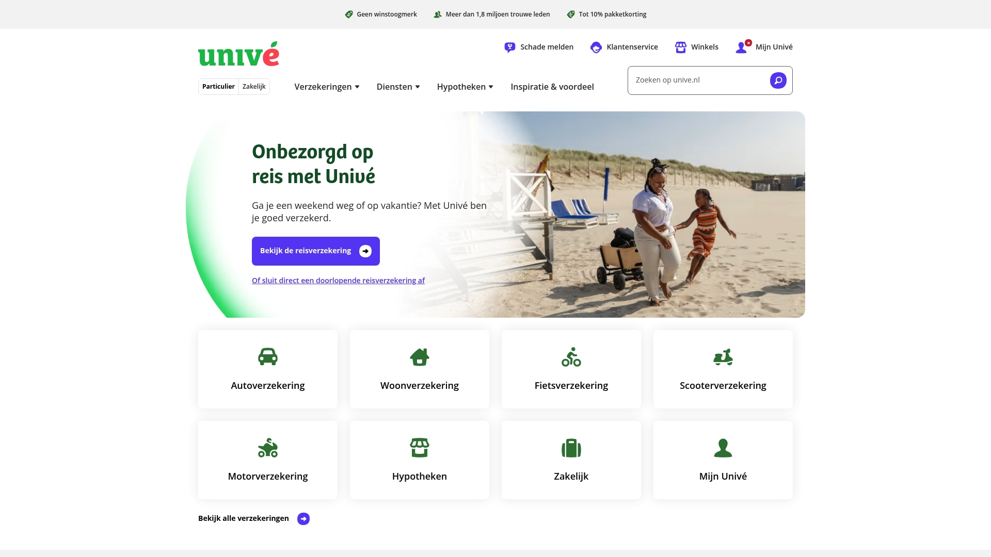991x557 pixels.
Task: Click the scooter icon for Scooterverzekering
Action: tap(723, 357)
